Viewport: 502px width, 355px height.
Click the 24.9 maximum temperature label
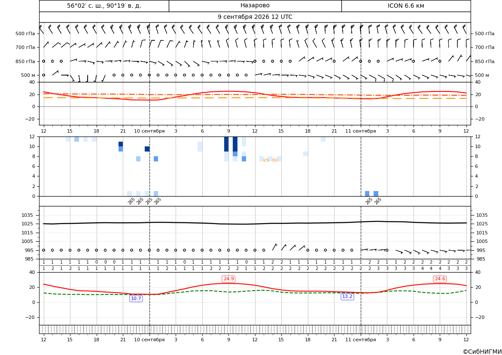coord(228,279)
